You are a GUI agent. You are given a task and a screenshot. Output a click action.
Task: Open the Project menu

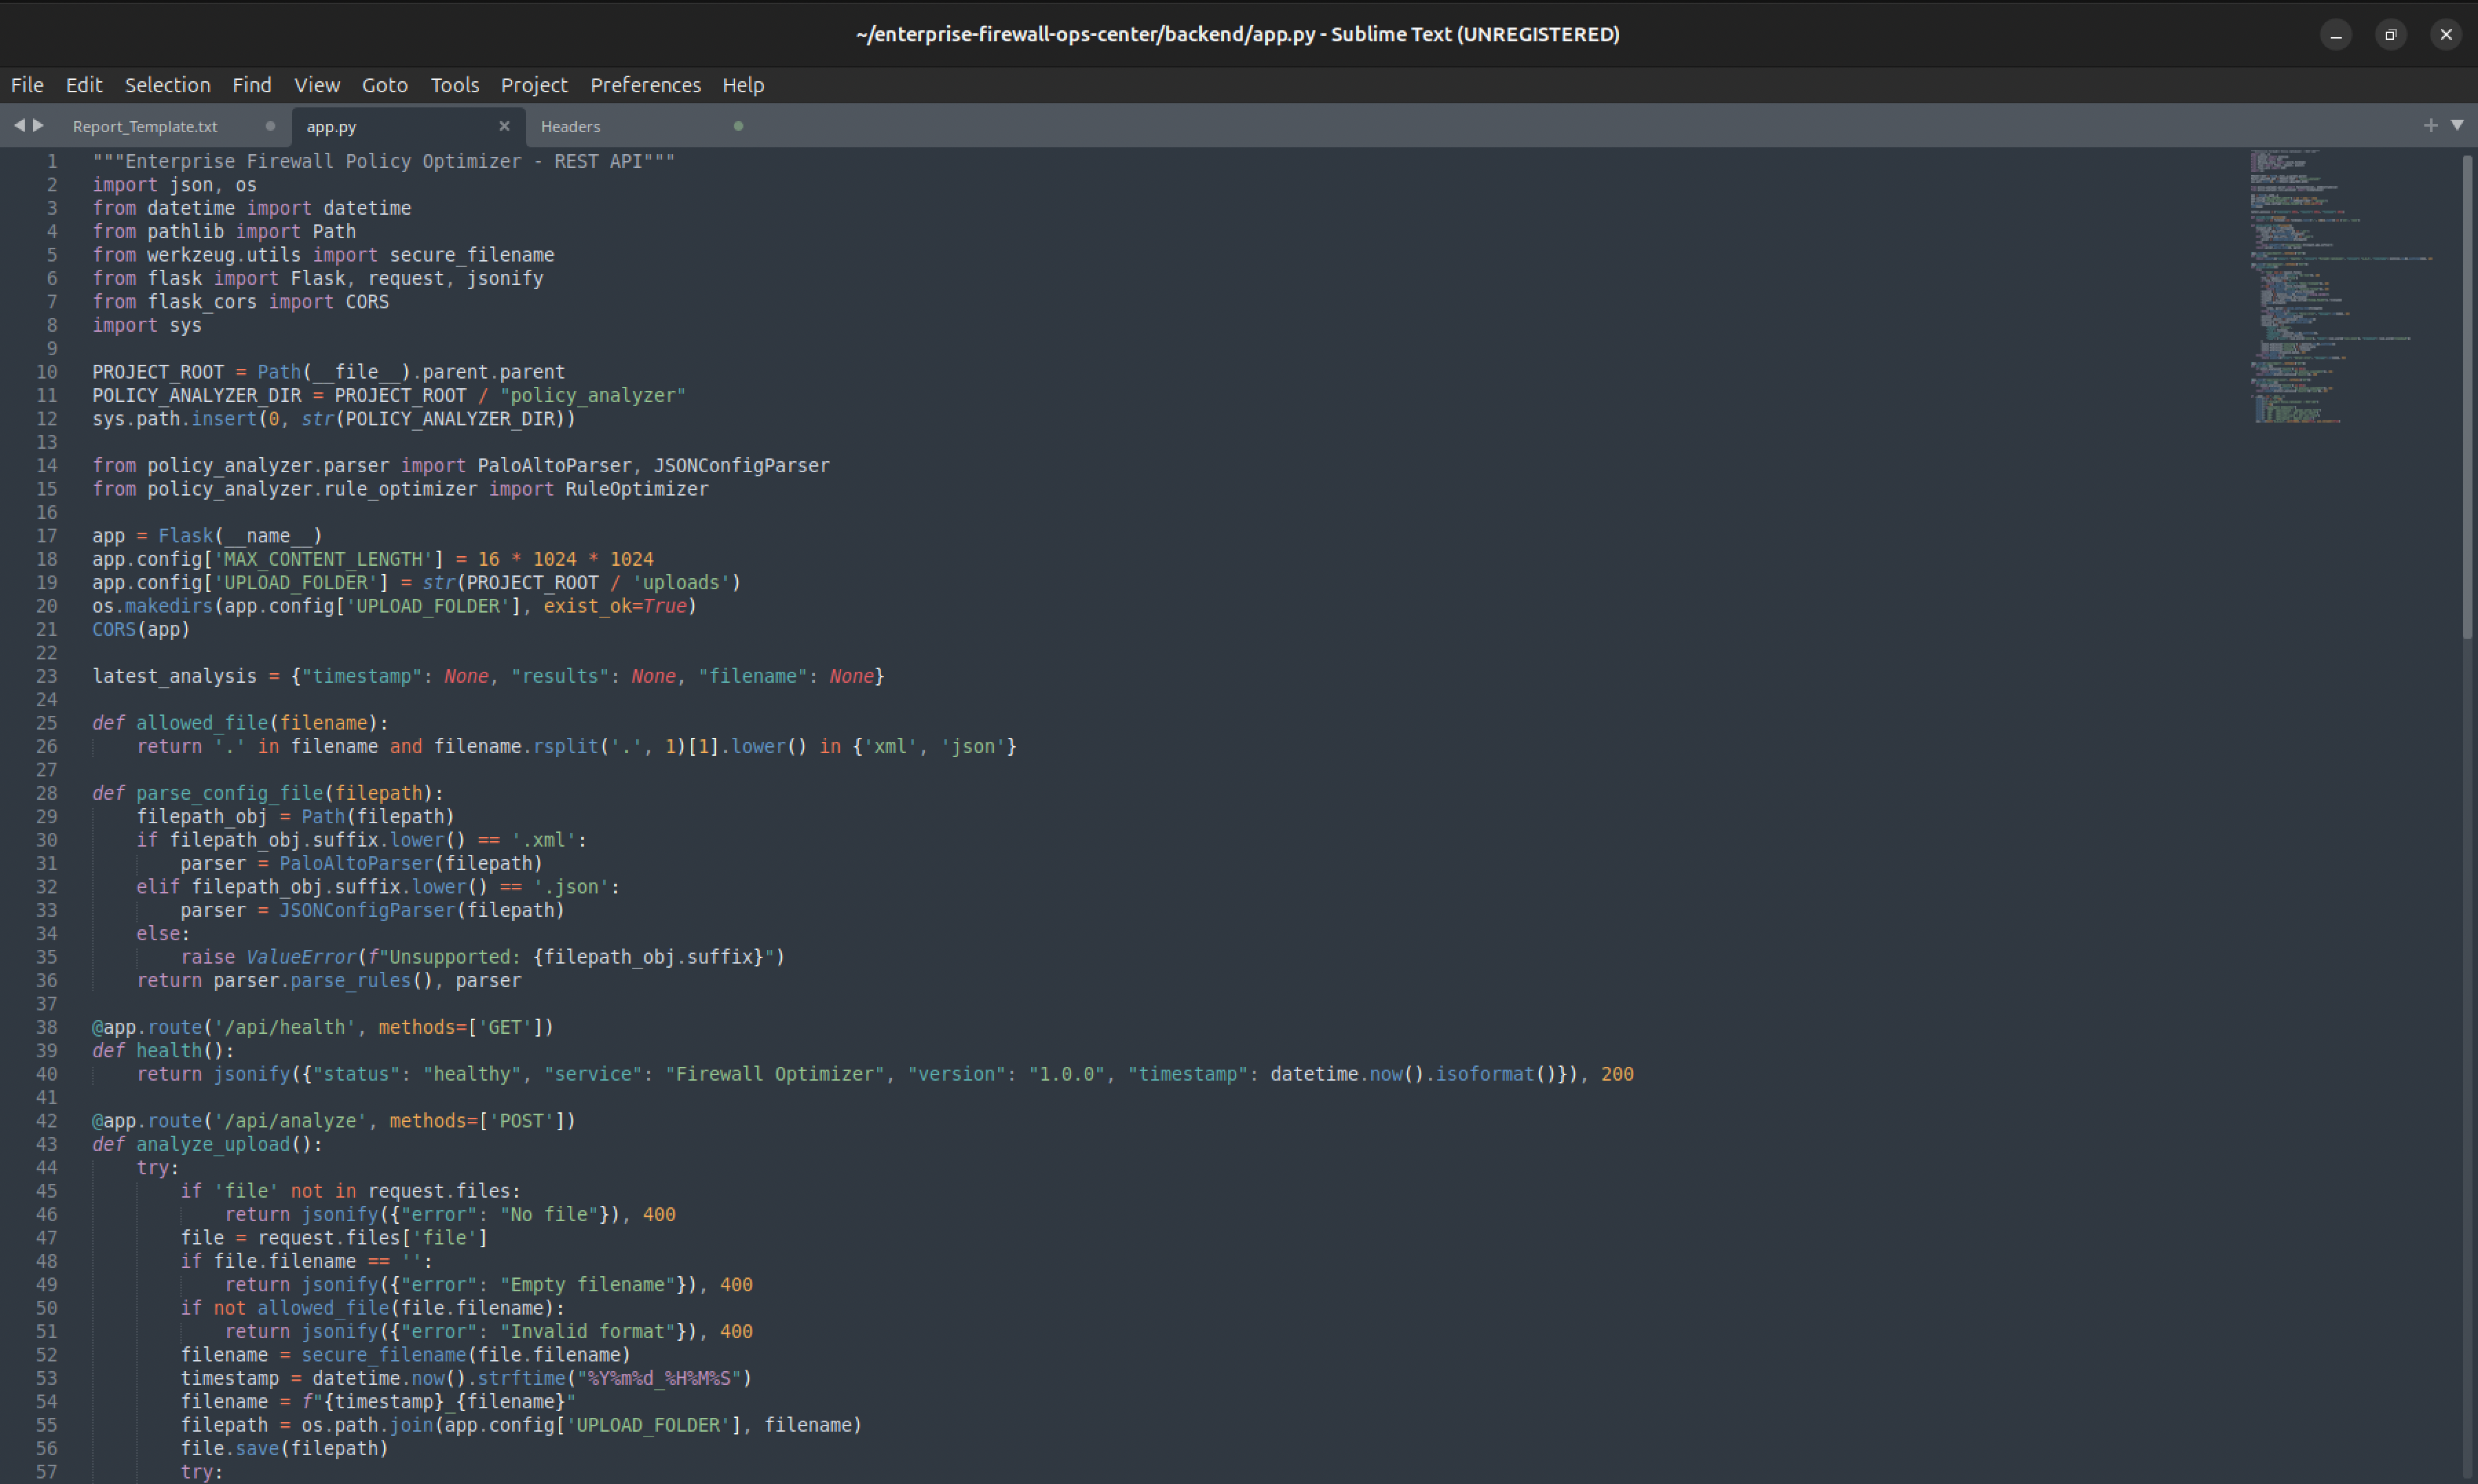534,85
